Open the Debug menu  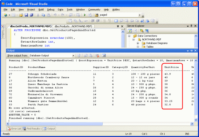(x=51, y=10)
